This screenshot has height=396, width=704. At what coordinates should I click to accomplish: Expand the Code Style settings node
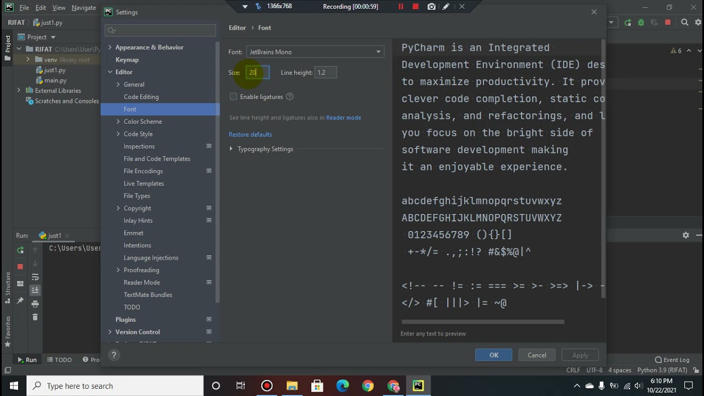click(x=118, y=134)
